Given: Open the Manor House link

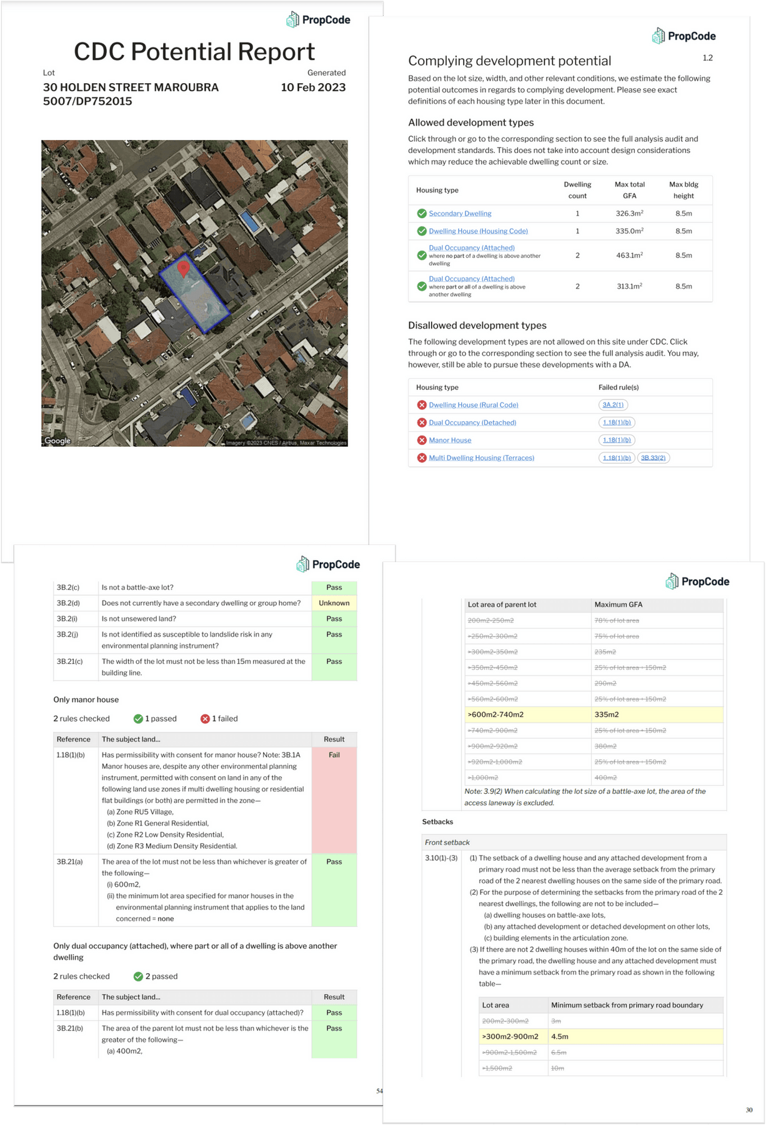Looking at the screenshot, I should (x=450, y=441).
